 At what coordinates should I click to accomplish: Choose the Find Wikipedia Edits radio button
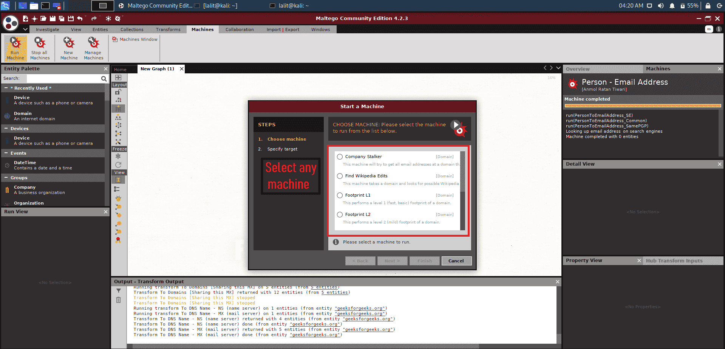click(x=340, y=176)
